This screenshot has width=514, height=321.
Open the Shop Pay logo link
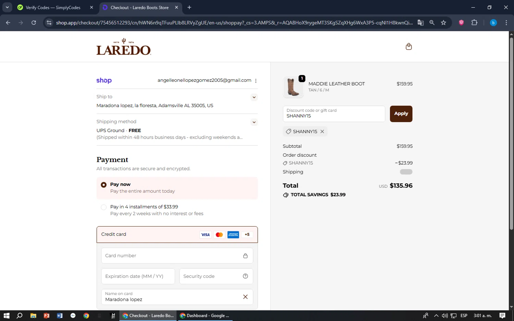click(104, 80)
